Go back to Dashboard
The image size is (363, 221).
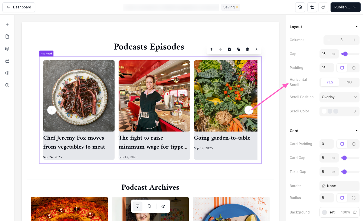pos(19,7)
